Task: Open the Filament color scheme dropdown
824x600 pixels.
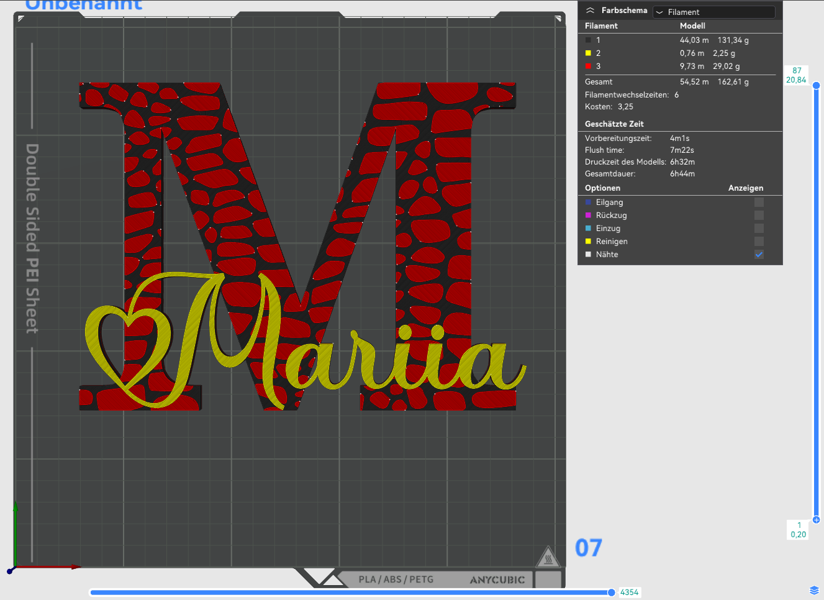Action: point(713,12)
